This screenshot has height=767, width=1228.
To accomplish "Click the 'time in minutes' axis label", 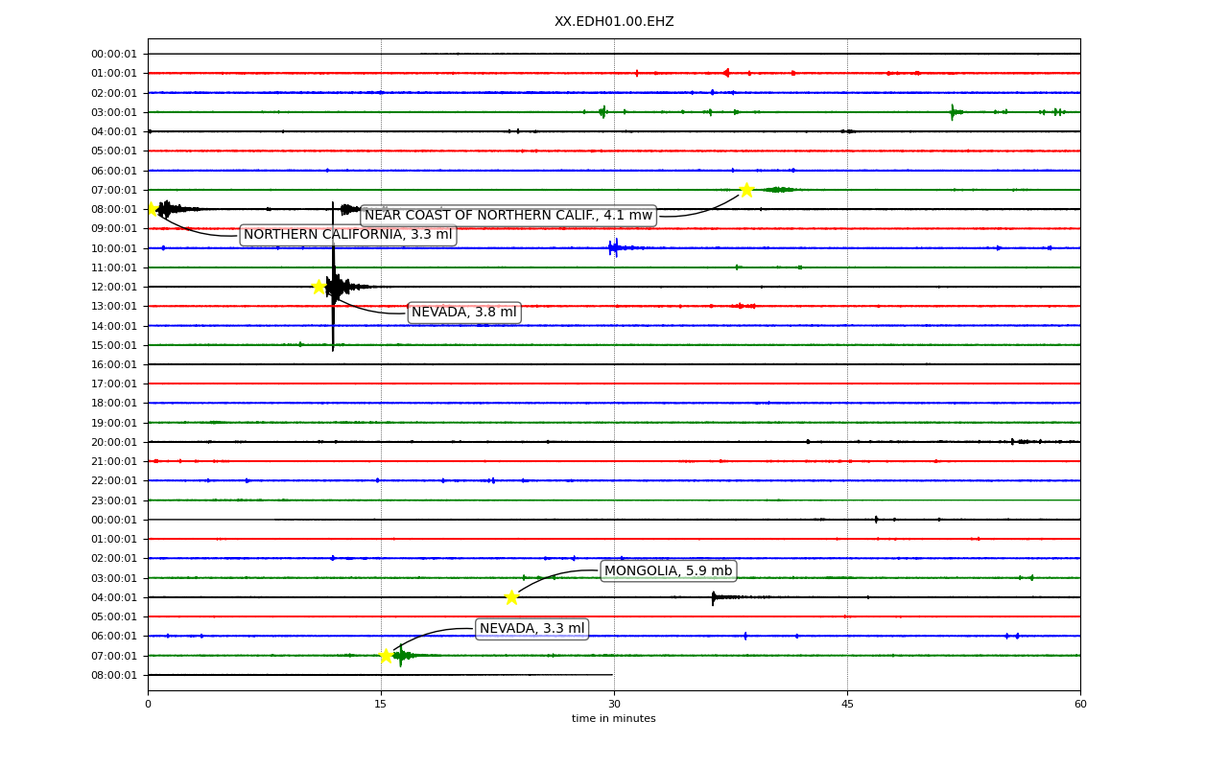I will point(614,719).
